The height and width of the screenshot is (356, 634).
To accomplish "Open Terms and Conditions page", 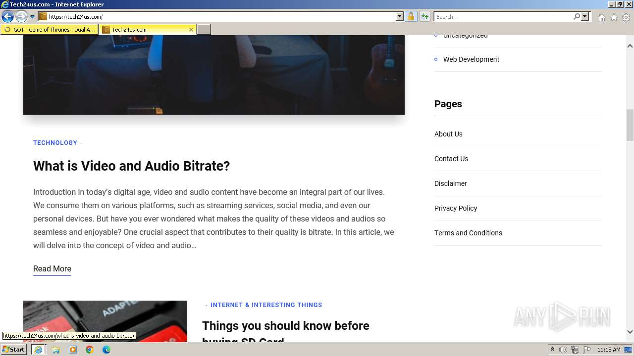I will coord(468,233).
